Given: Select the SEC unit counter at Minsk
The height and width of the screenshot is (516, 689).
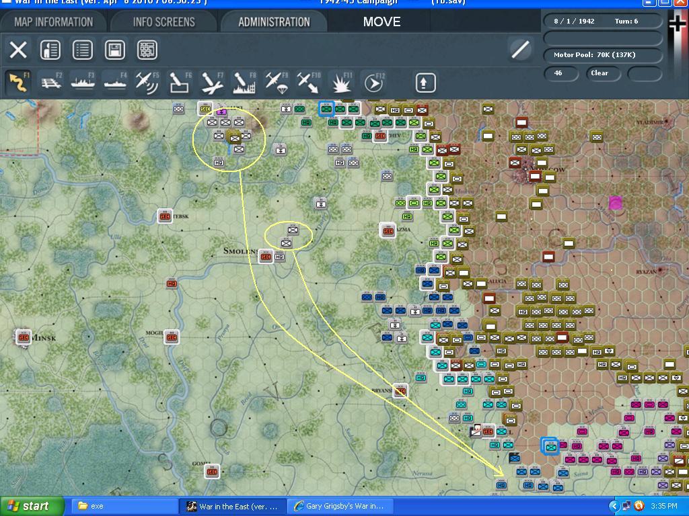Looking at the screenshot, I should (24, 337).
